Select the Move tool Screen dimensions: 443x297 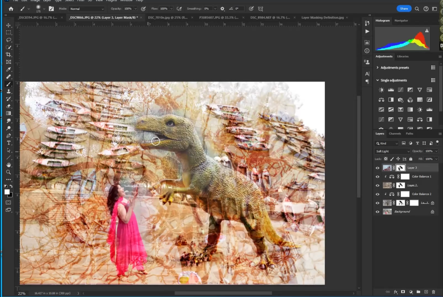click(8, 25)
